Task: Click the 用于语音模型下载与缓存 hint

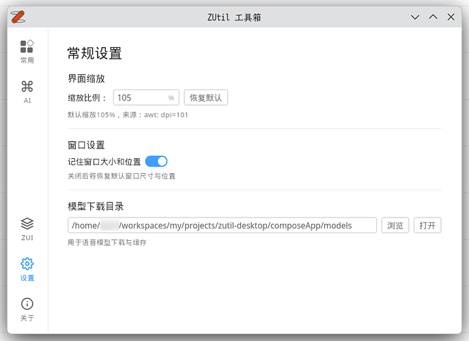Action: (106, 242)
